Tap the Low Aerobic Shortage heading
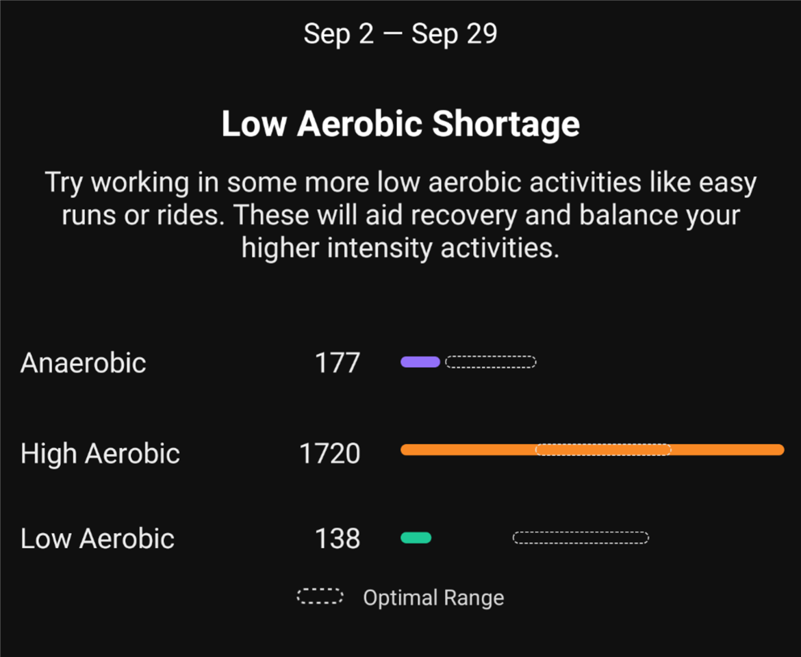Viewport: 801px width, 657px height. (x=400, y=124)
